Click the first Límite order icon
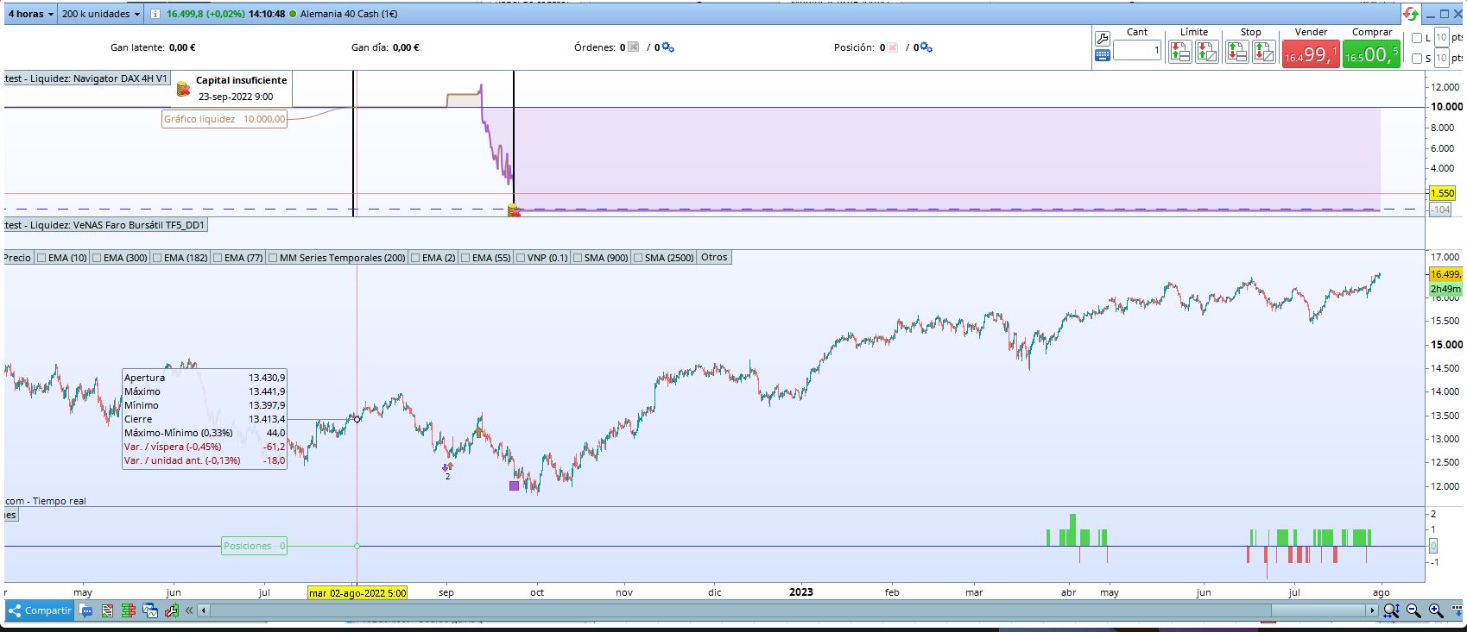1467x632 pixels. [x=1180, y=53]
